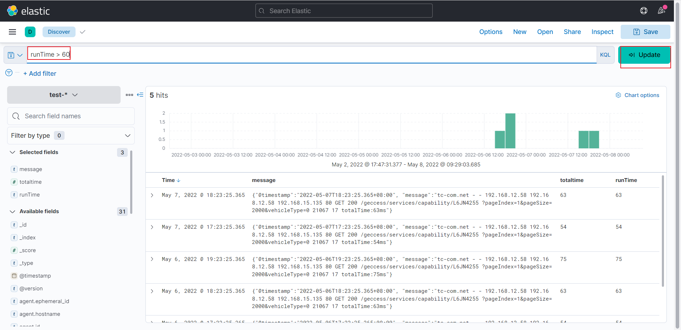Click the breadcrumb checkmark next to Discover
This screenshot has height=330, width=681.
[x=83, y=32]
